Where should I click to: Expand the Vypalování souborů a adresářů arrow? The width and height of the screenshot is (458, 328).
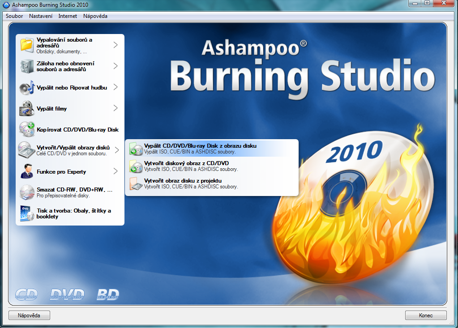pos(116,45)
